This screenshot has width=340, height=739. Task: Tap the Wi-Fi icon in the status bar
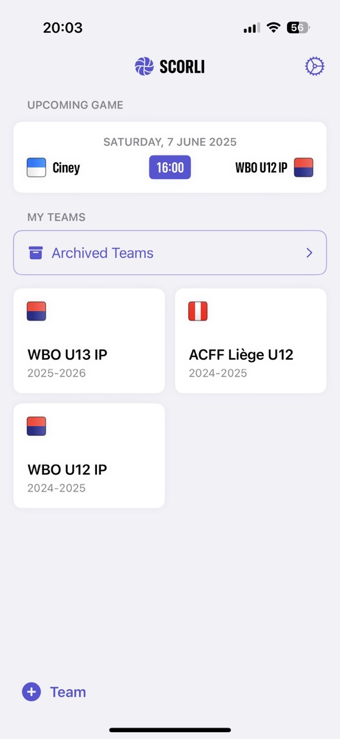point(272,27)
